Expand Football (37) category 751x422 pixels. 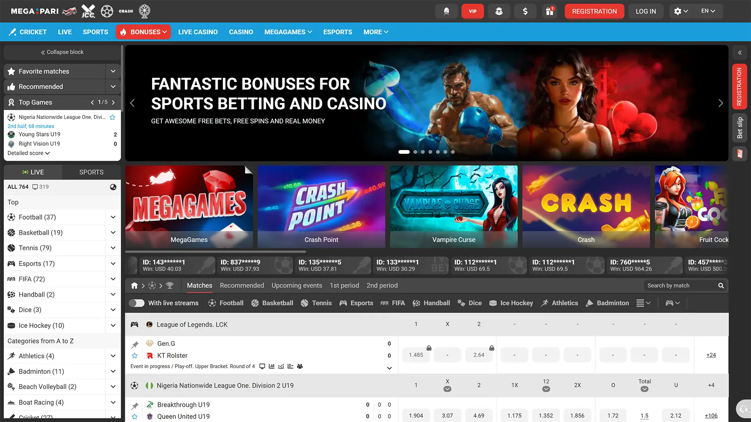[x=113, y=217]
